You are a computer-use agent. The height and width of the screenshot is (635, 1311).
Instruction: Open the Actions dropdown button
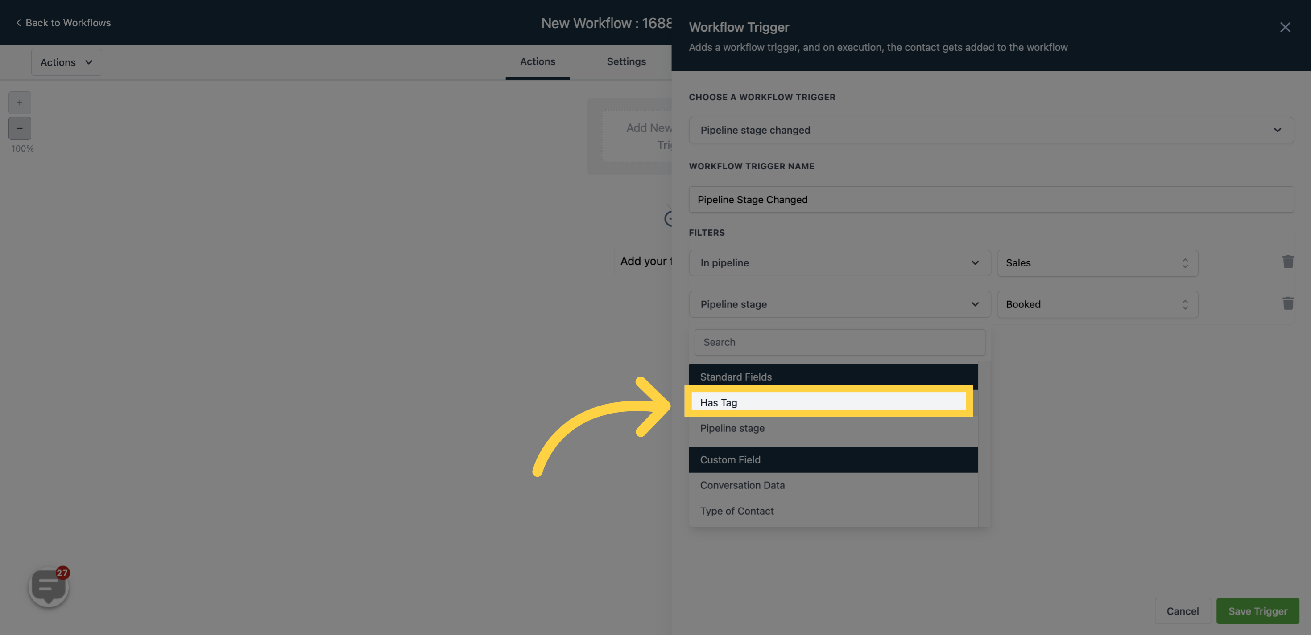(66, 62)
